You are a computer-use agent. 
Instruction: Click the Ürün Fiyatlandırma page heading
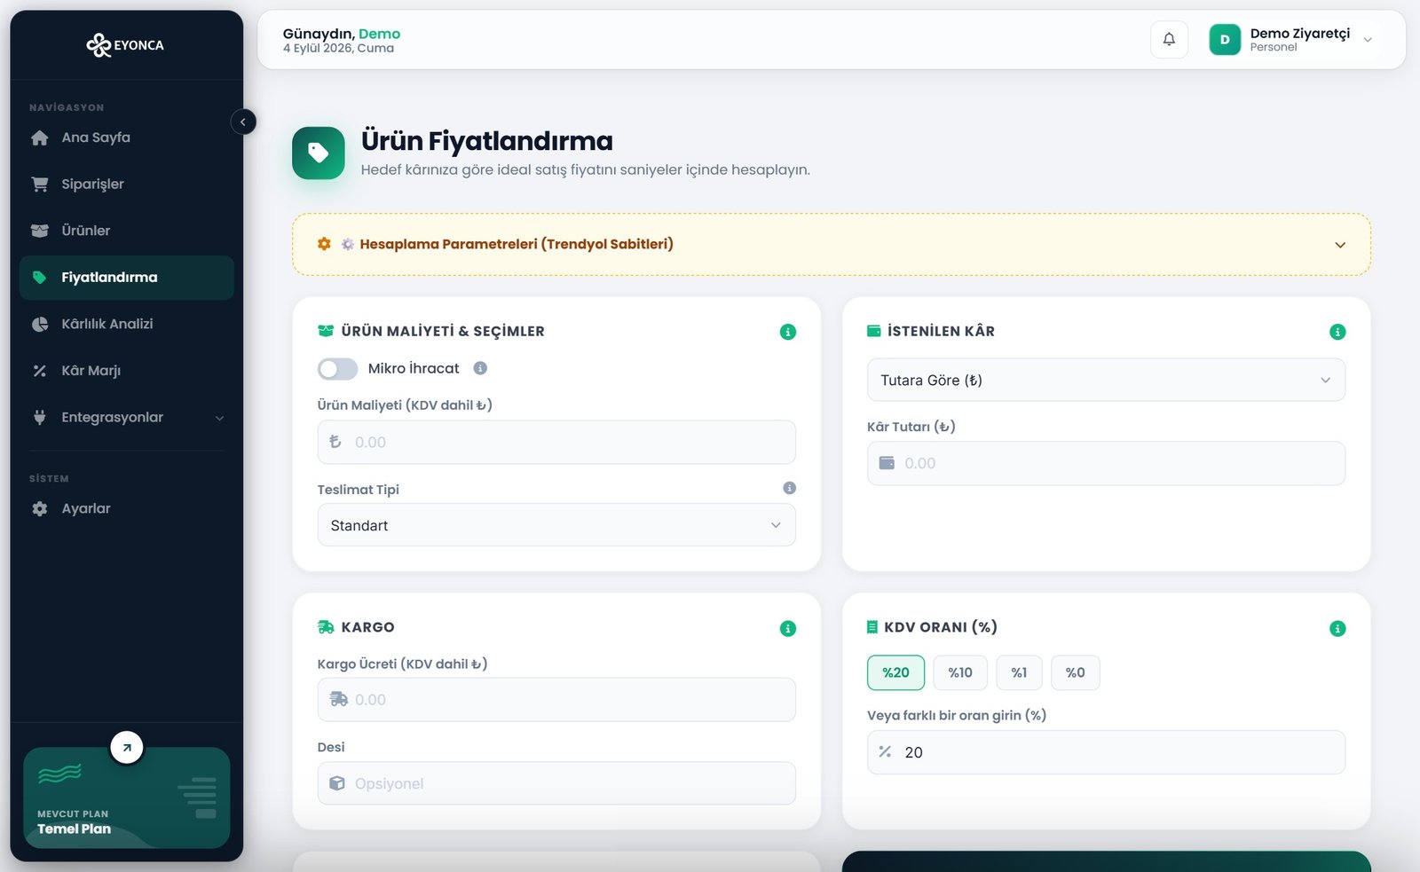point(486,141)
